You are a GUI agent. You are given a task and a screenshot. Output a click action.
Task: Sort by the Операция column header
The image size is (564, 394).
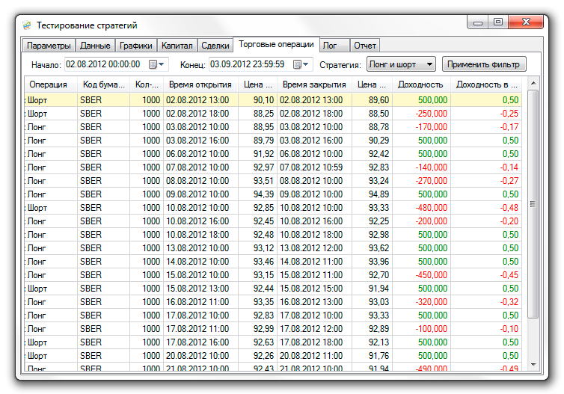point(49,84)
